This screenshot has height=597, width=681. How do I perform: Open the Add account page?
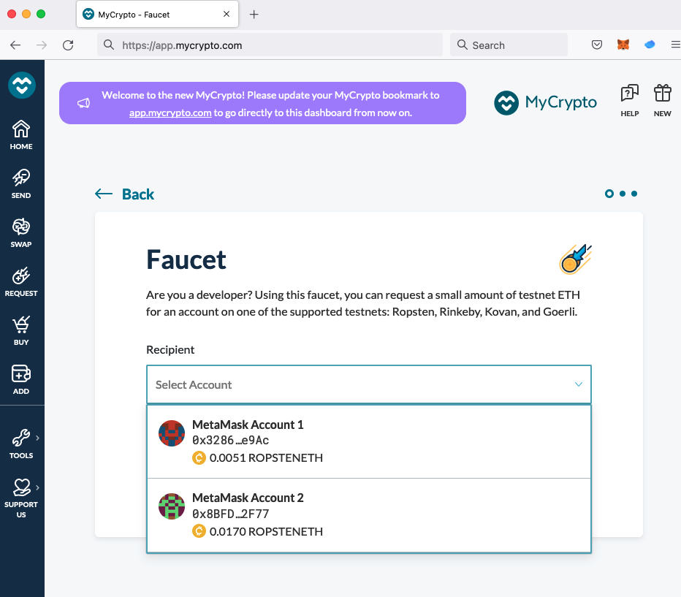click(21, 380)
